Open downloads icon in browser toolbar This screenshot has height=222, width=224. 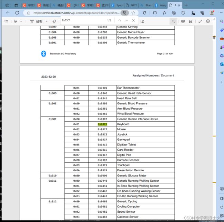(x=193, y=13)
